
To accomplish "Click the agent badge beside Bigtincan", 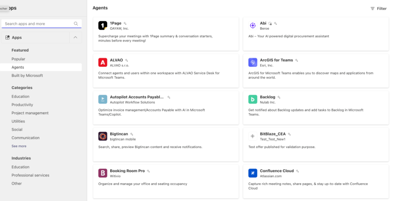I will point(131,134).
